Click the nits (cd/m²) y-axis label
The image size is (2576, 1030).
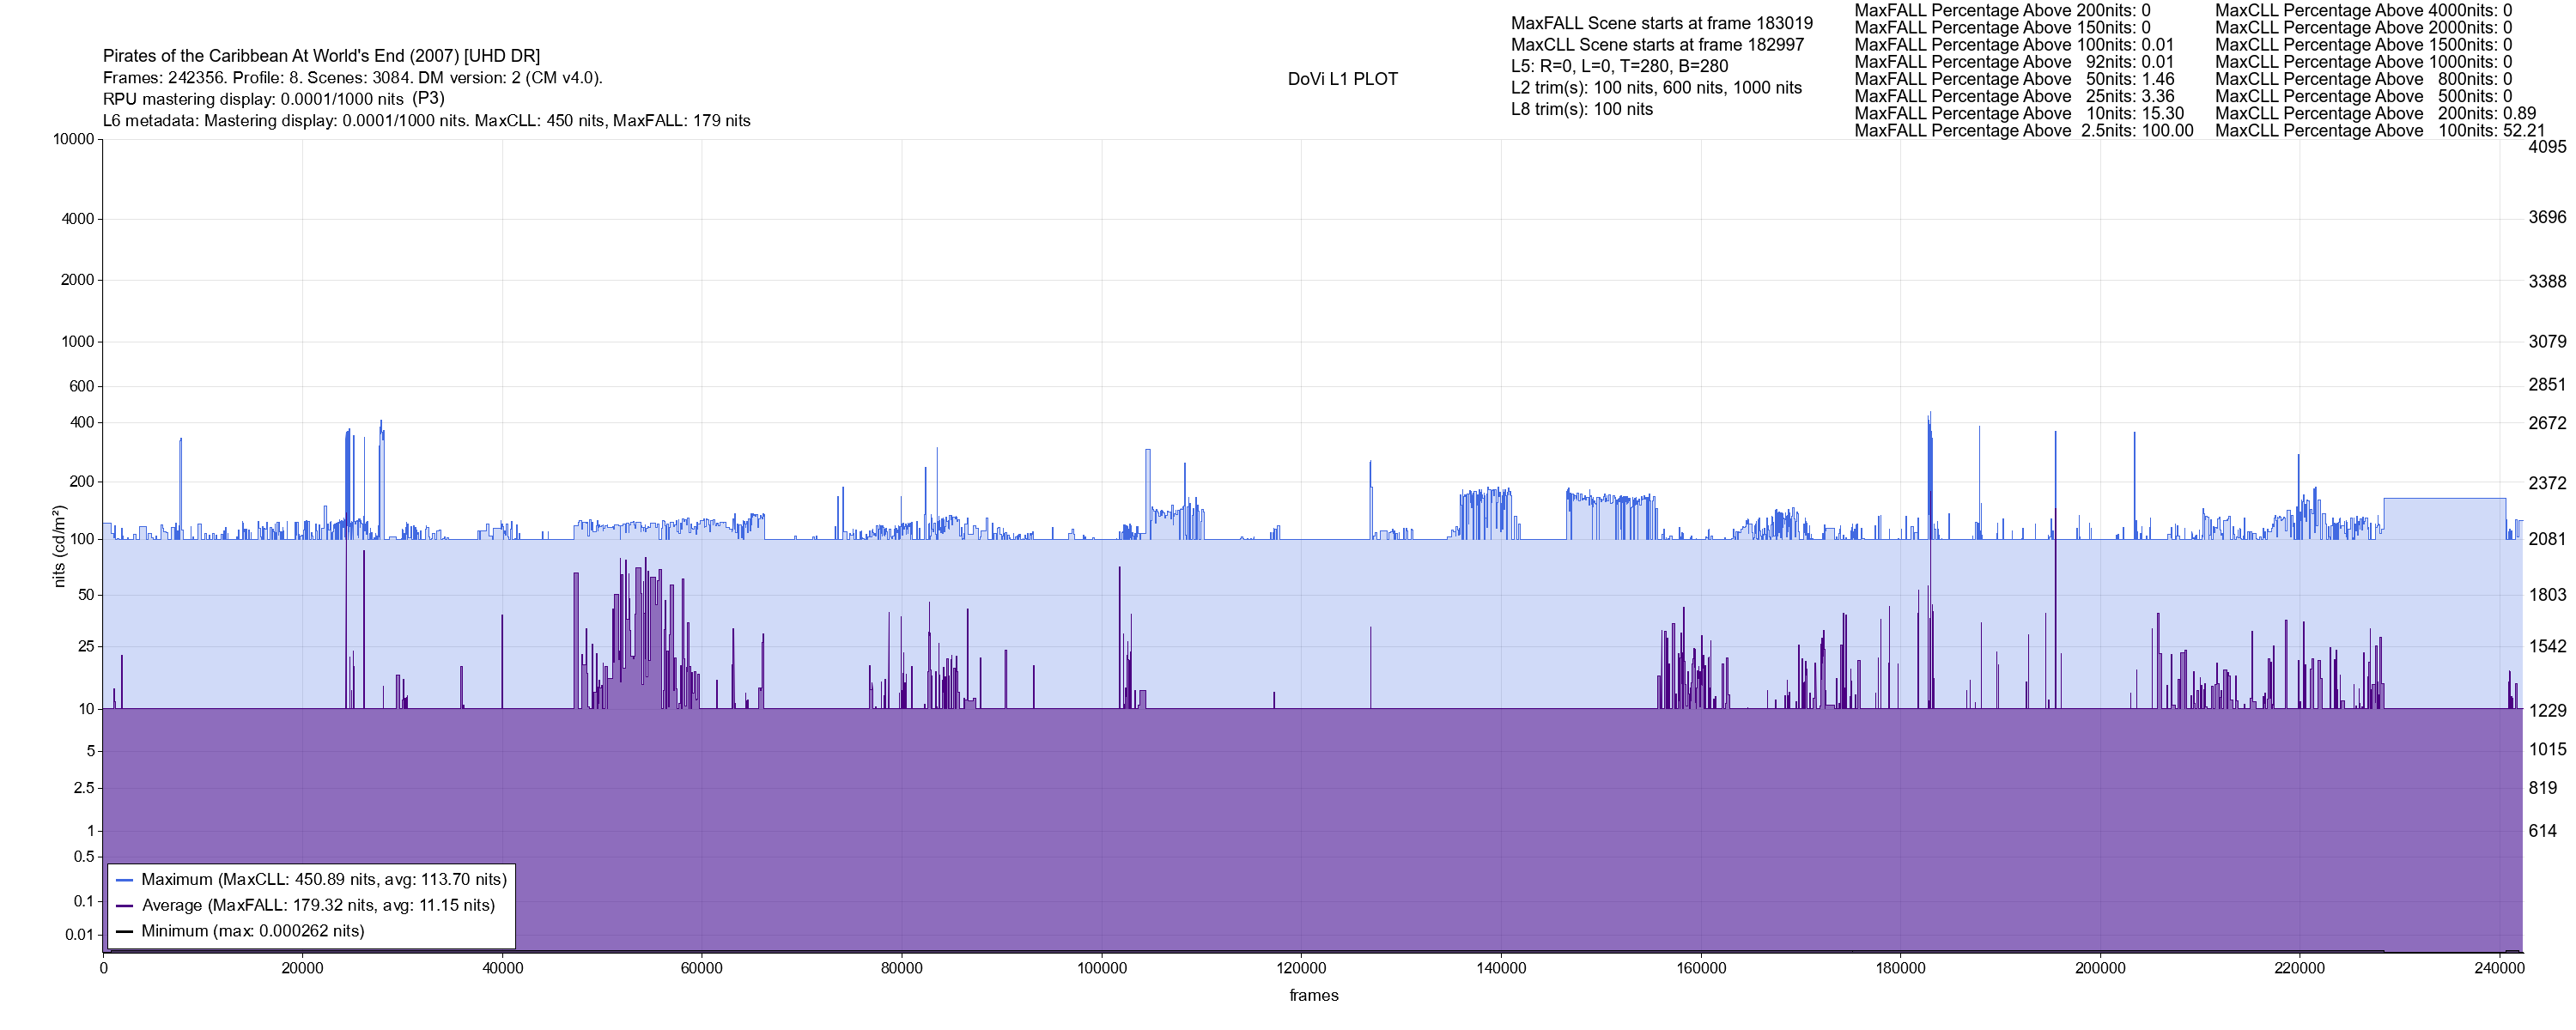pos(59,546)
